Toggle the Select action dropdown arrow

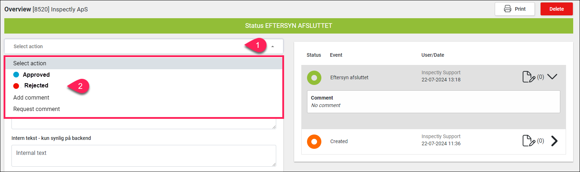[273, 46]
